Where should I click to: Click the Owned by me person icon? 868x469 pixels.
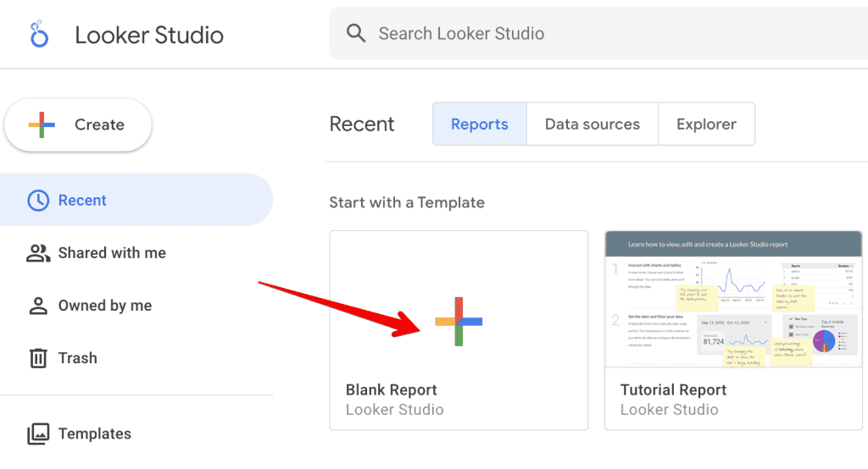pyautogui.click(x=38, y=306)
